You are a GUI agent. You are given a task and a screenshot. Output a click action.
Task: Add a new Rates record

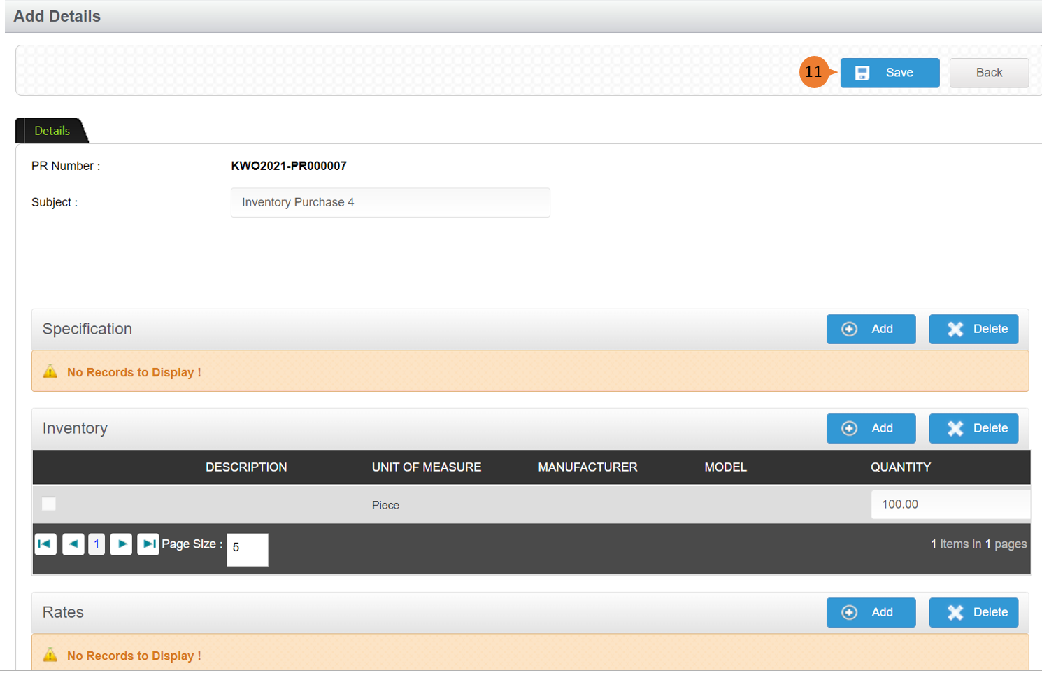pyautogui.click(x=871, y=612)
